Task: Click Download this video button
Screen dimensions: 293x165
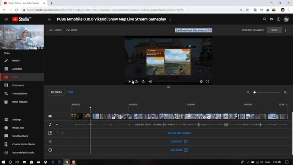Action: coord(194,30)
